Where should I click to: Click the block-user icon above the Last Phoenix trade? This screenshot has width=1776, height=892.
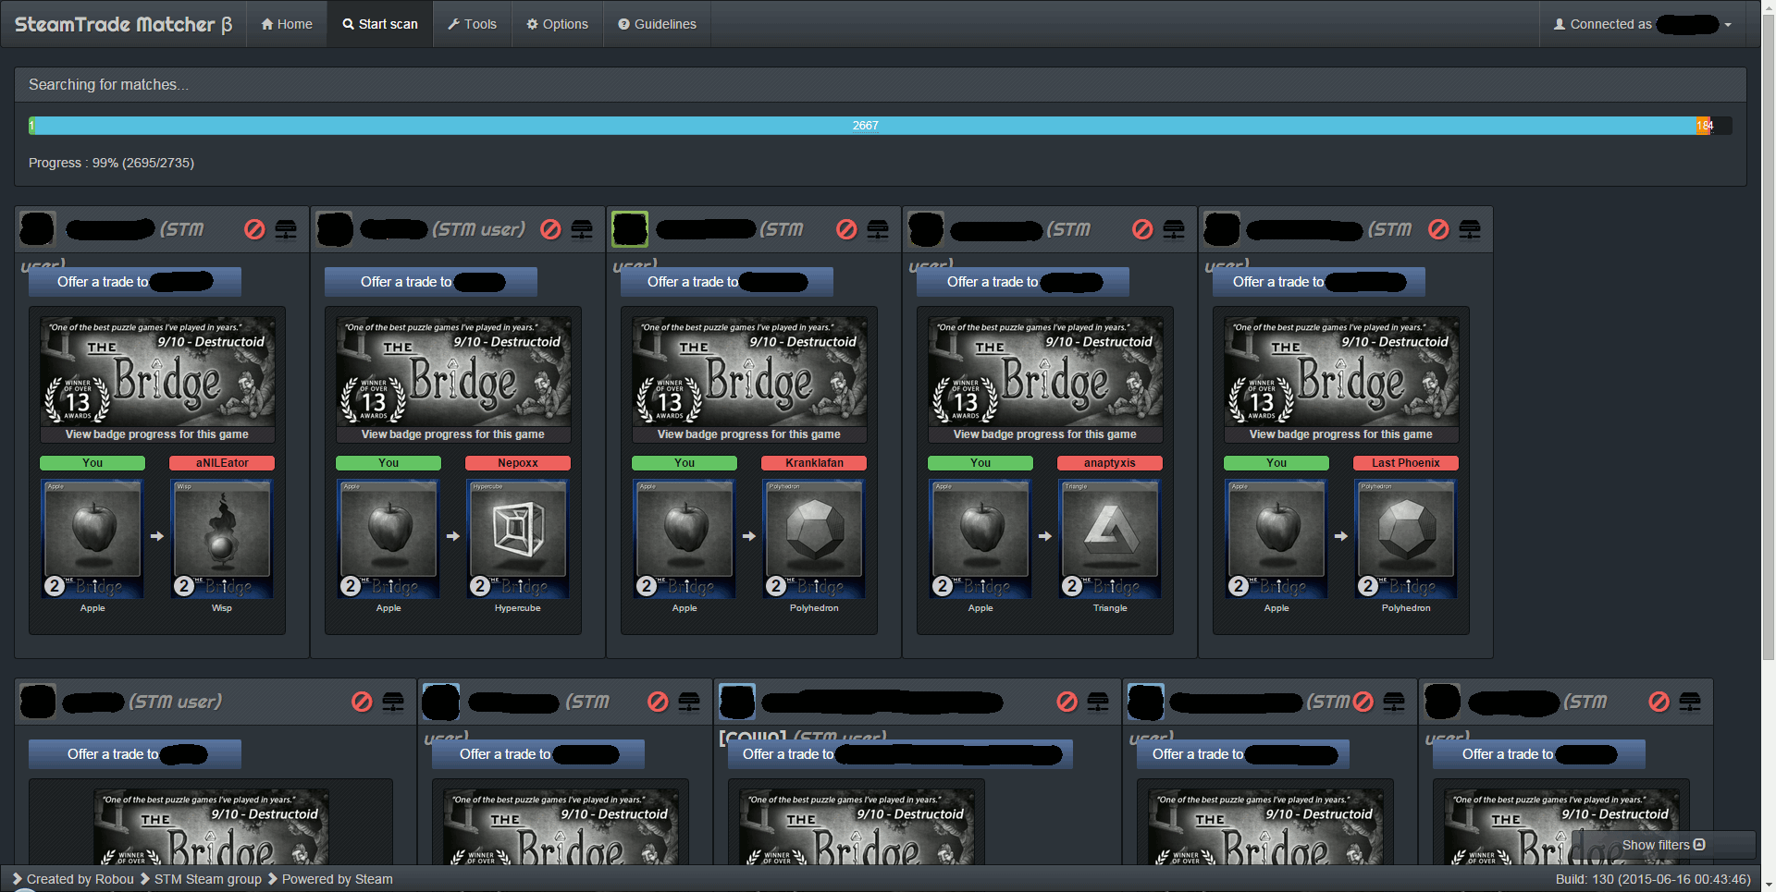(1438, 229)
